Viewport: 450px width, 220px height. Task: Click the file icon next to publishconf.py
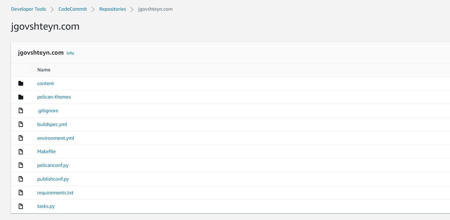(21, 179)
